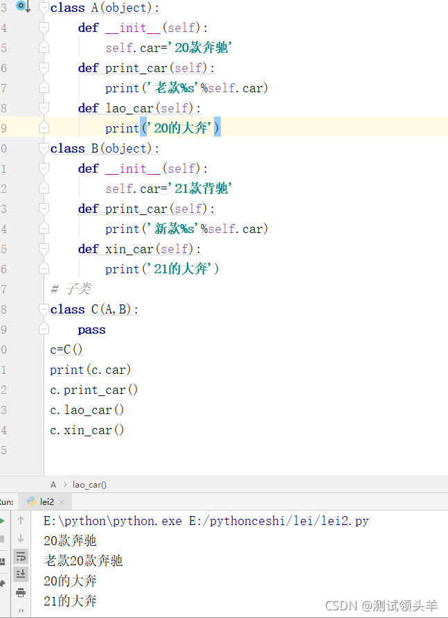Click the layout restore icon in Run toolbar

click(x=2, y=560)
